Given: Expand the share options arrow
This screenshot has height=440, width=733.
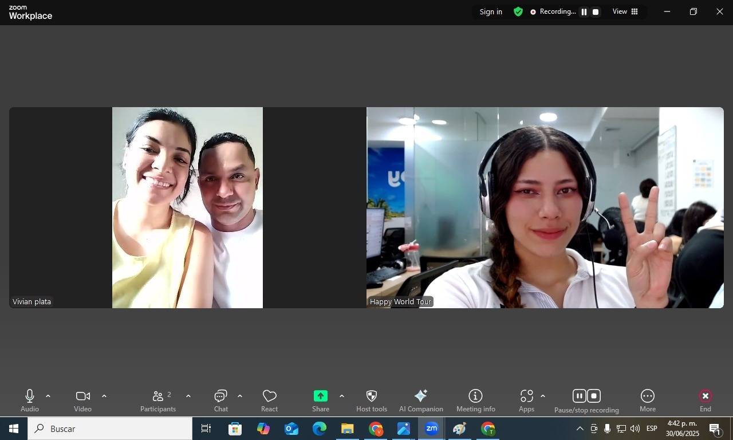Looking at the screenshot, I should tap(342, 396).
